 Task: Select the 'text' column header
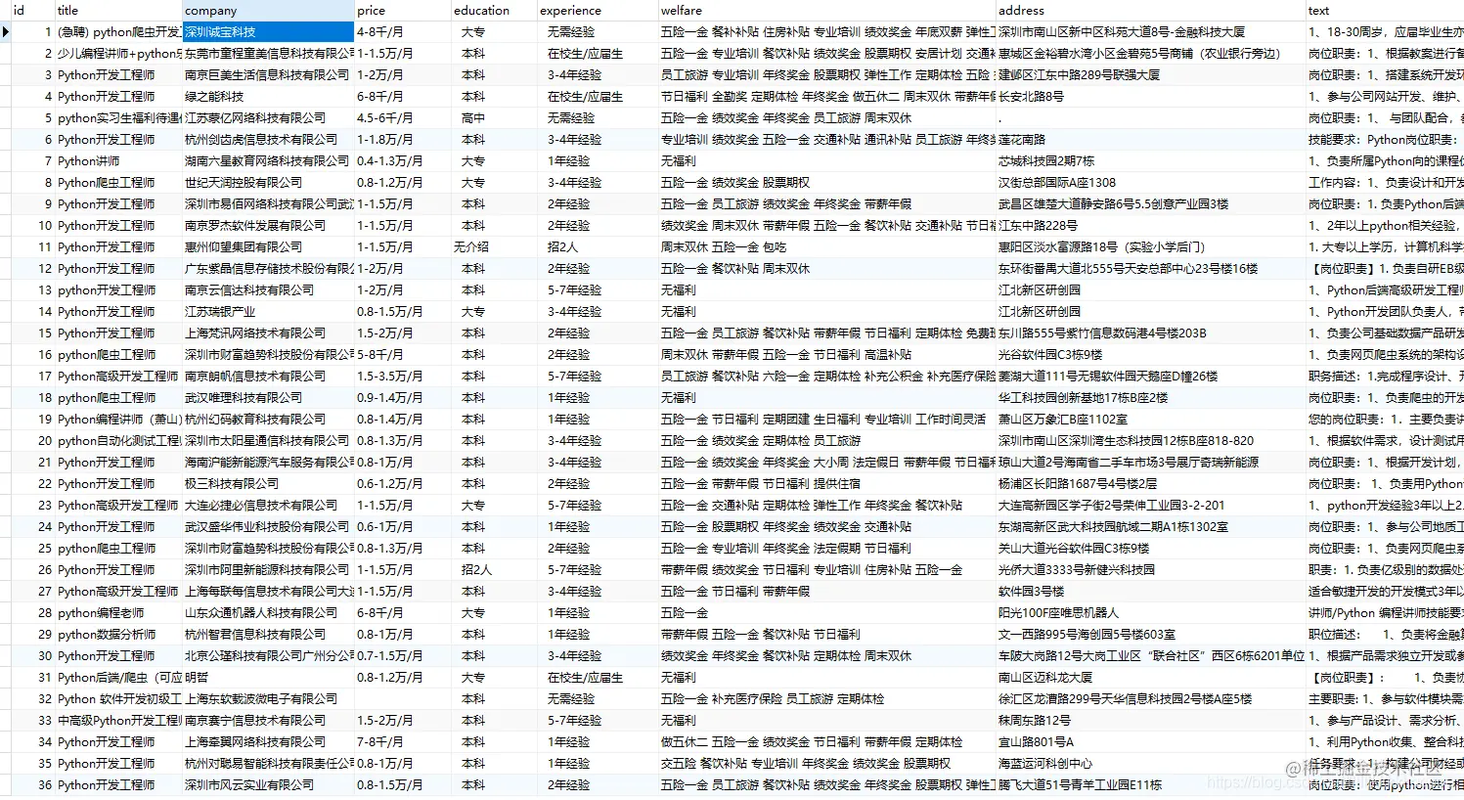pos(1385,11)
